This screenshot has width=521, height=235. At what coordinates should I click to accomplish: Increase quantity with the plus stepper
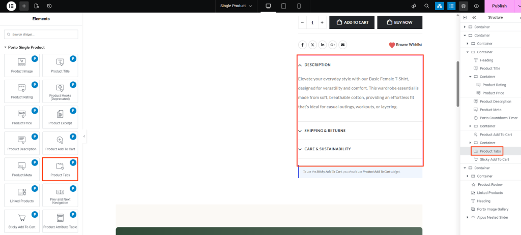click(x=322, y=22)
